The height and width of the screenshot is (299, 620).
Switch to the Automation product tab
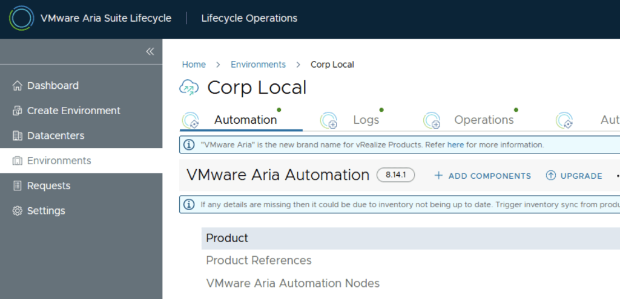click(245, 120)
